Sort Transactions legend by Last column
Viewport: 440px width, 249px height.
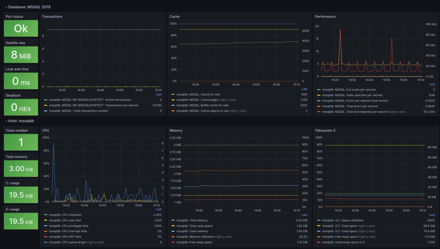click(159, 94)
